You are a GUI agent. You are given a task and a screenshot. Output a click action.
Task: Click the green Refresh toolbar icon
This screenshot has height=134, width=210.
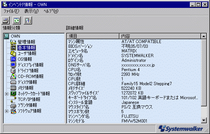click(17, 20)
